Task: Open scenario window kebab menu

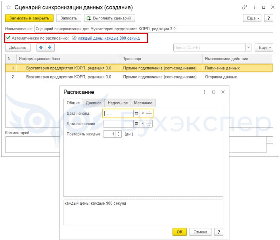Action: 254,7
